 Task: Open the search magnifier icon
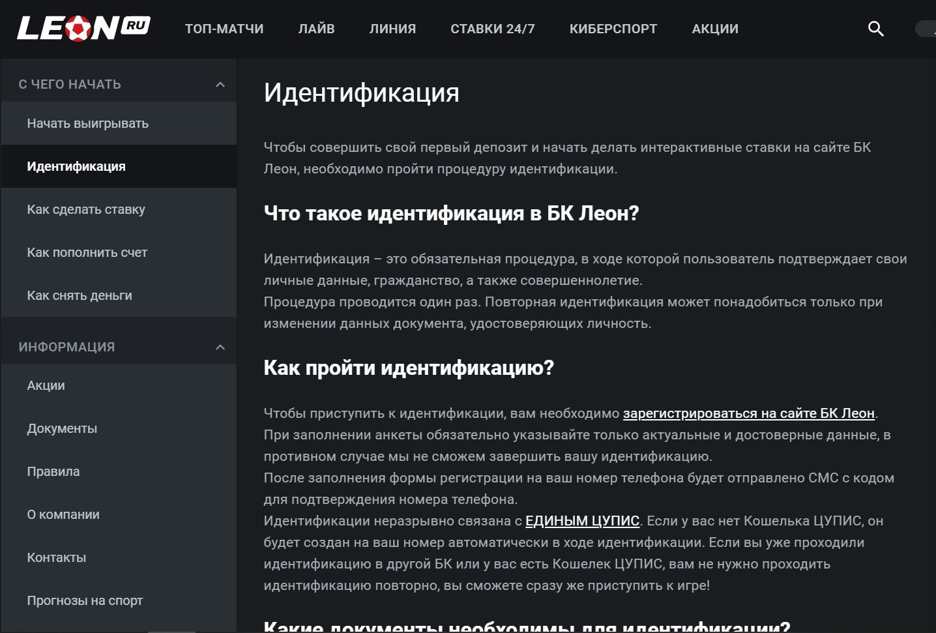coord(876,29)
